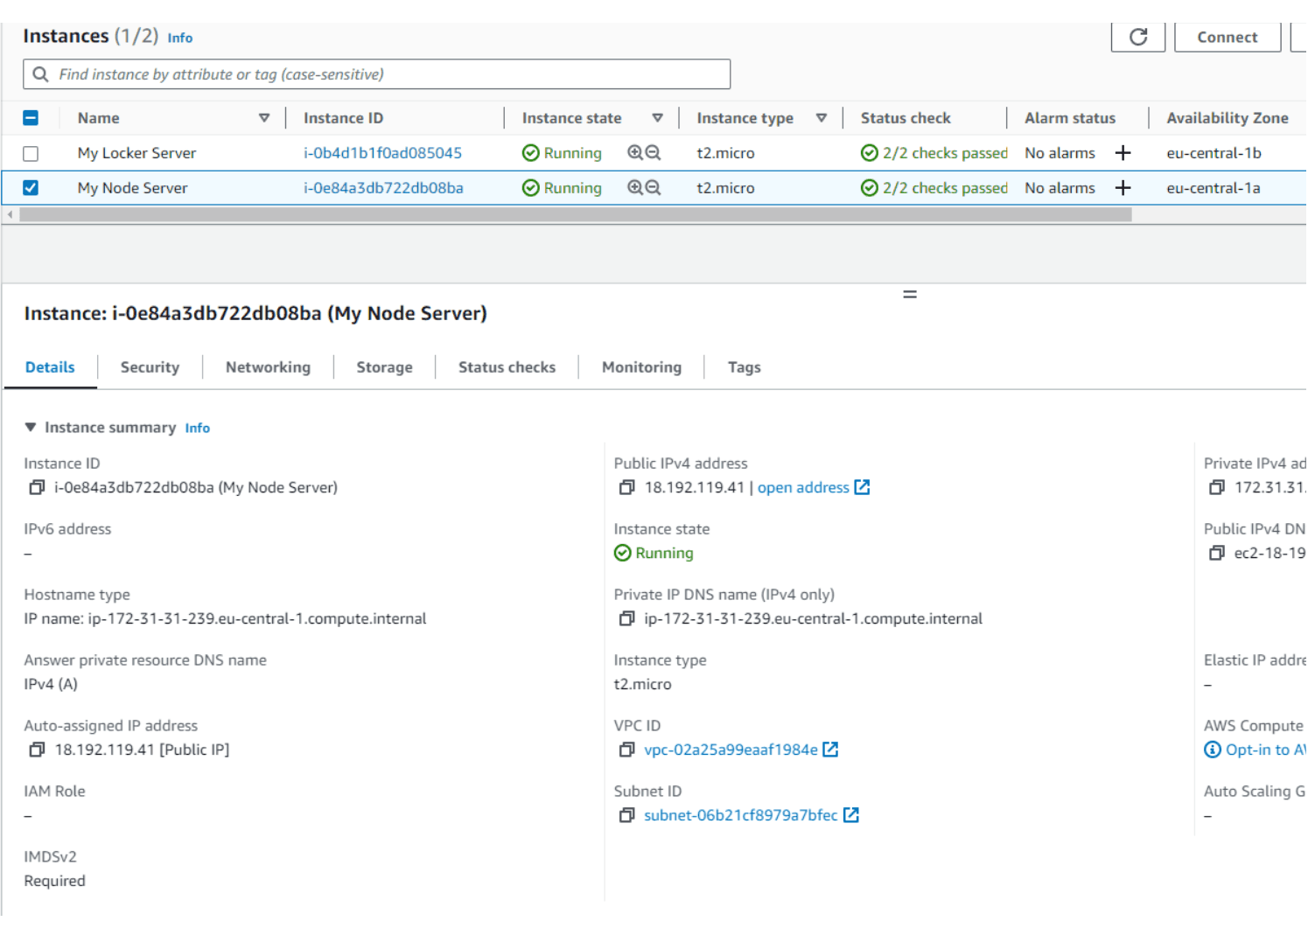Uncheck the My Node Server checkbox
The image size is (1308, 949).
[x=31, y=188]
